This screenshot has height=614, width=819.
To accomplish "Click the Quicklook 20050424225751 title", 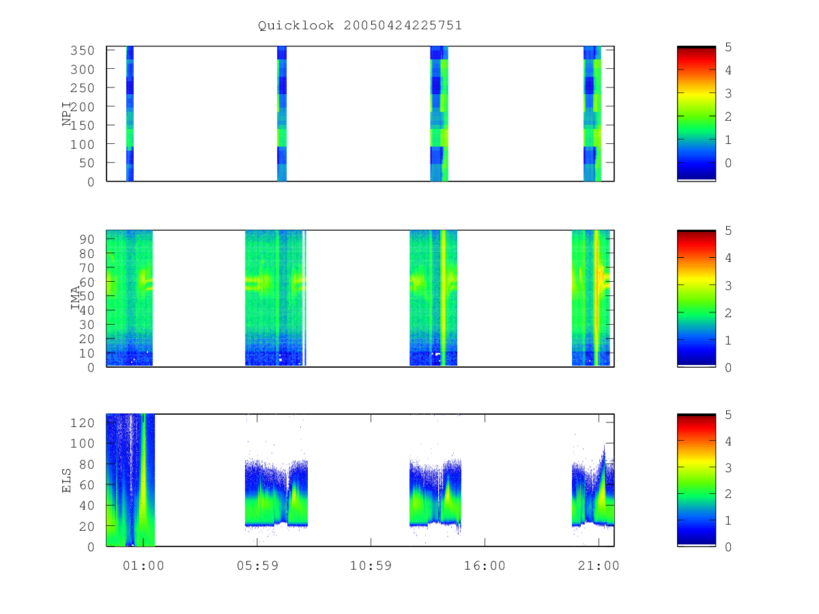I will pyautogui.click(x=360, y=25).
